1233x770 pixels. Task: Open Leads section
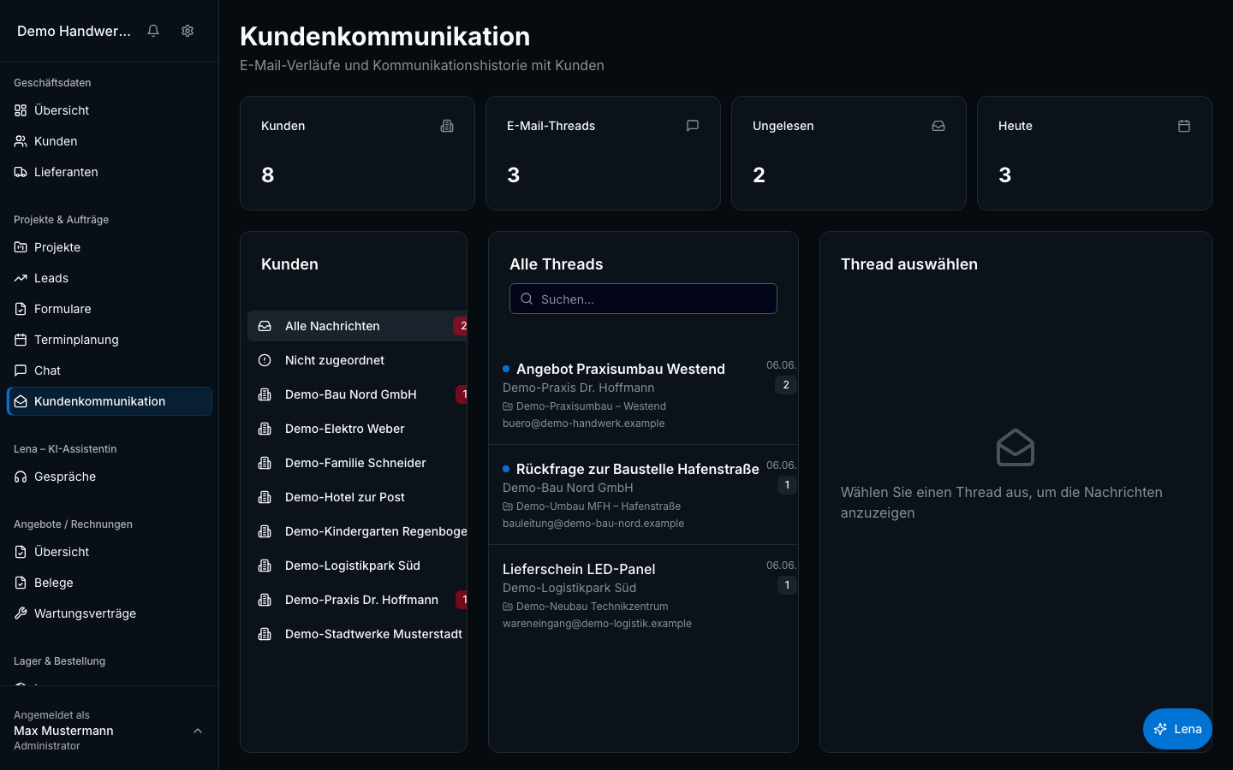click(x=110, y=278)
